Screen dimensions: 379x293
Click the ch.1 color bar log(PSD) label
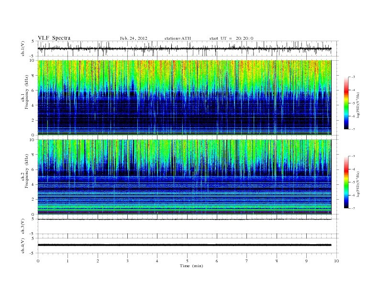click(358, 105)
